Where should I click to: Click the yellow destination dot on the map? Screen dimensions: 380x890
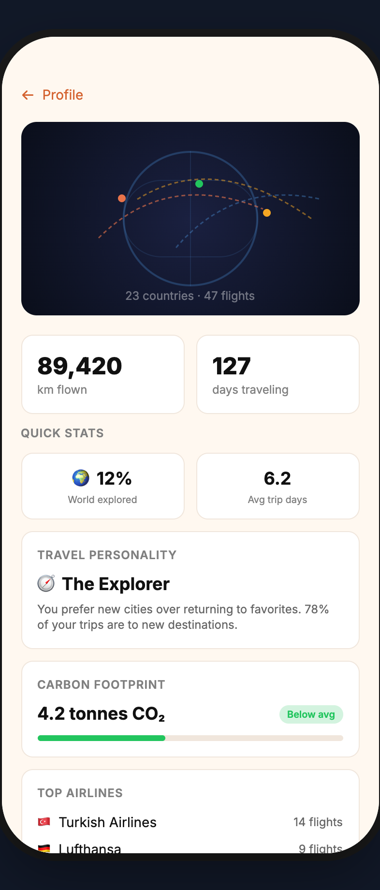(266, 213)
